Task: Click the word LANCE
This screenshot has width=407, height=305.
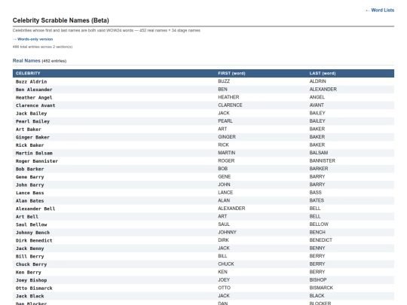Action: (225, 193)
